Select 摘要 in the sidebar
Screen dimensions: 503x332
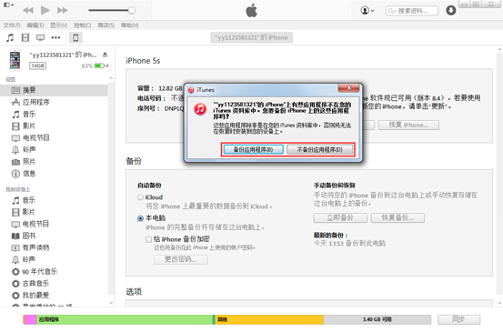pos(54,90)
